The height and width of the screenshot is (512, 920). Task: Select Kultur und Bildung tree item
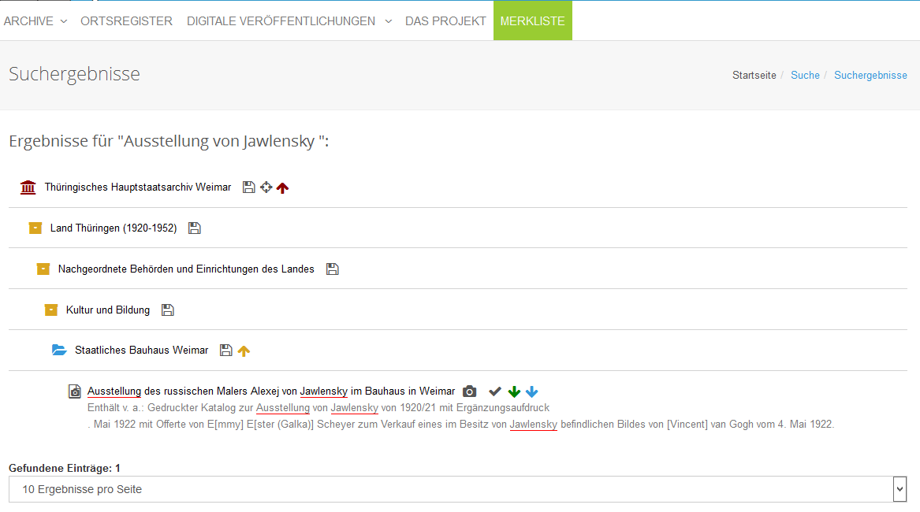point(107,310)
